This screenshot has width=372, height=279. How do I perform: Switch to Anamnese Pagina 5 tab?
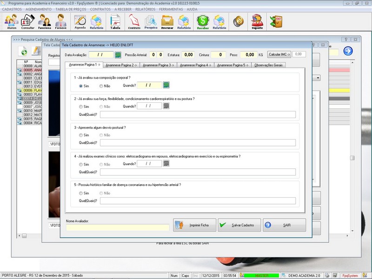(233, 65)
